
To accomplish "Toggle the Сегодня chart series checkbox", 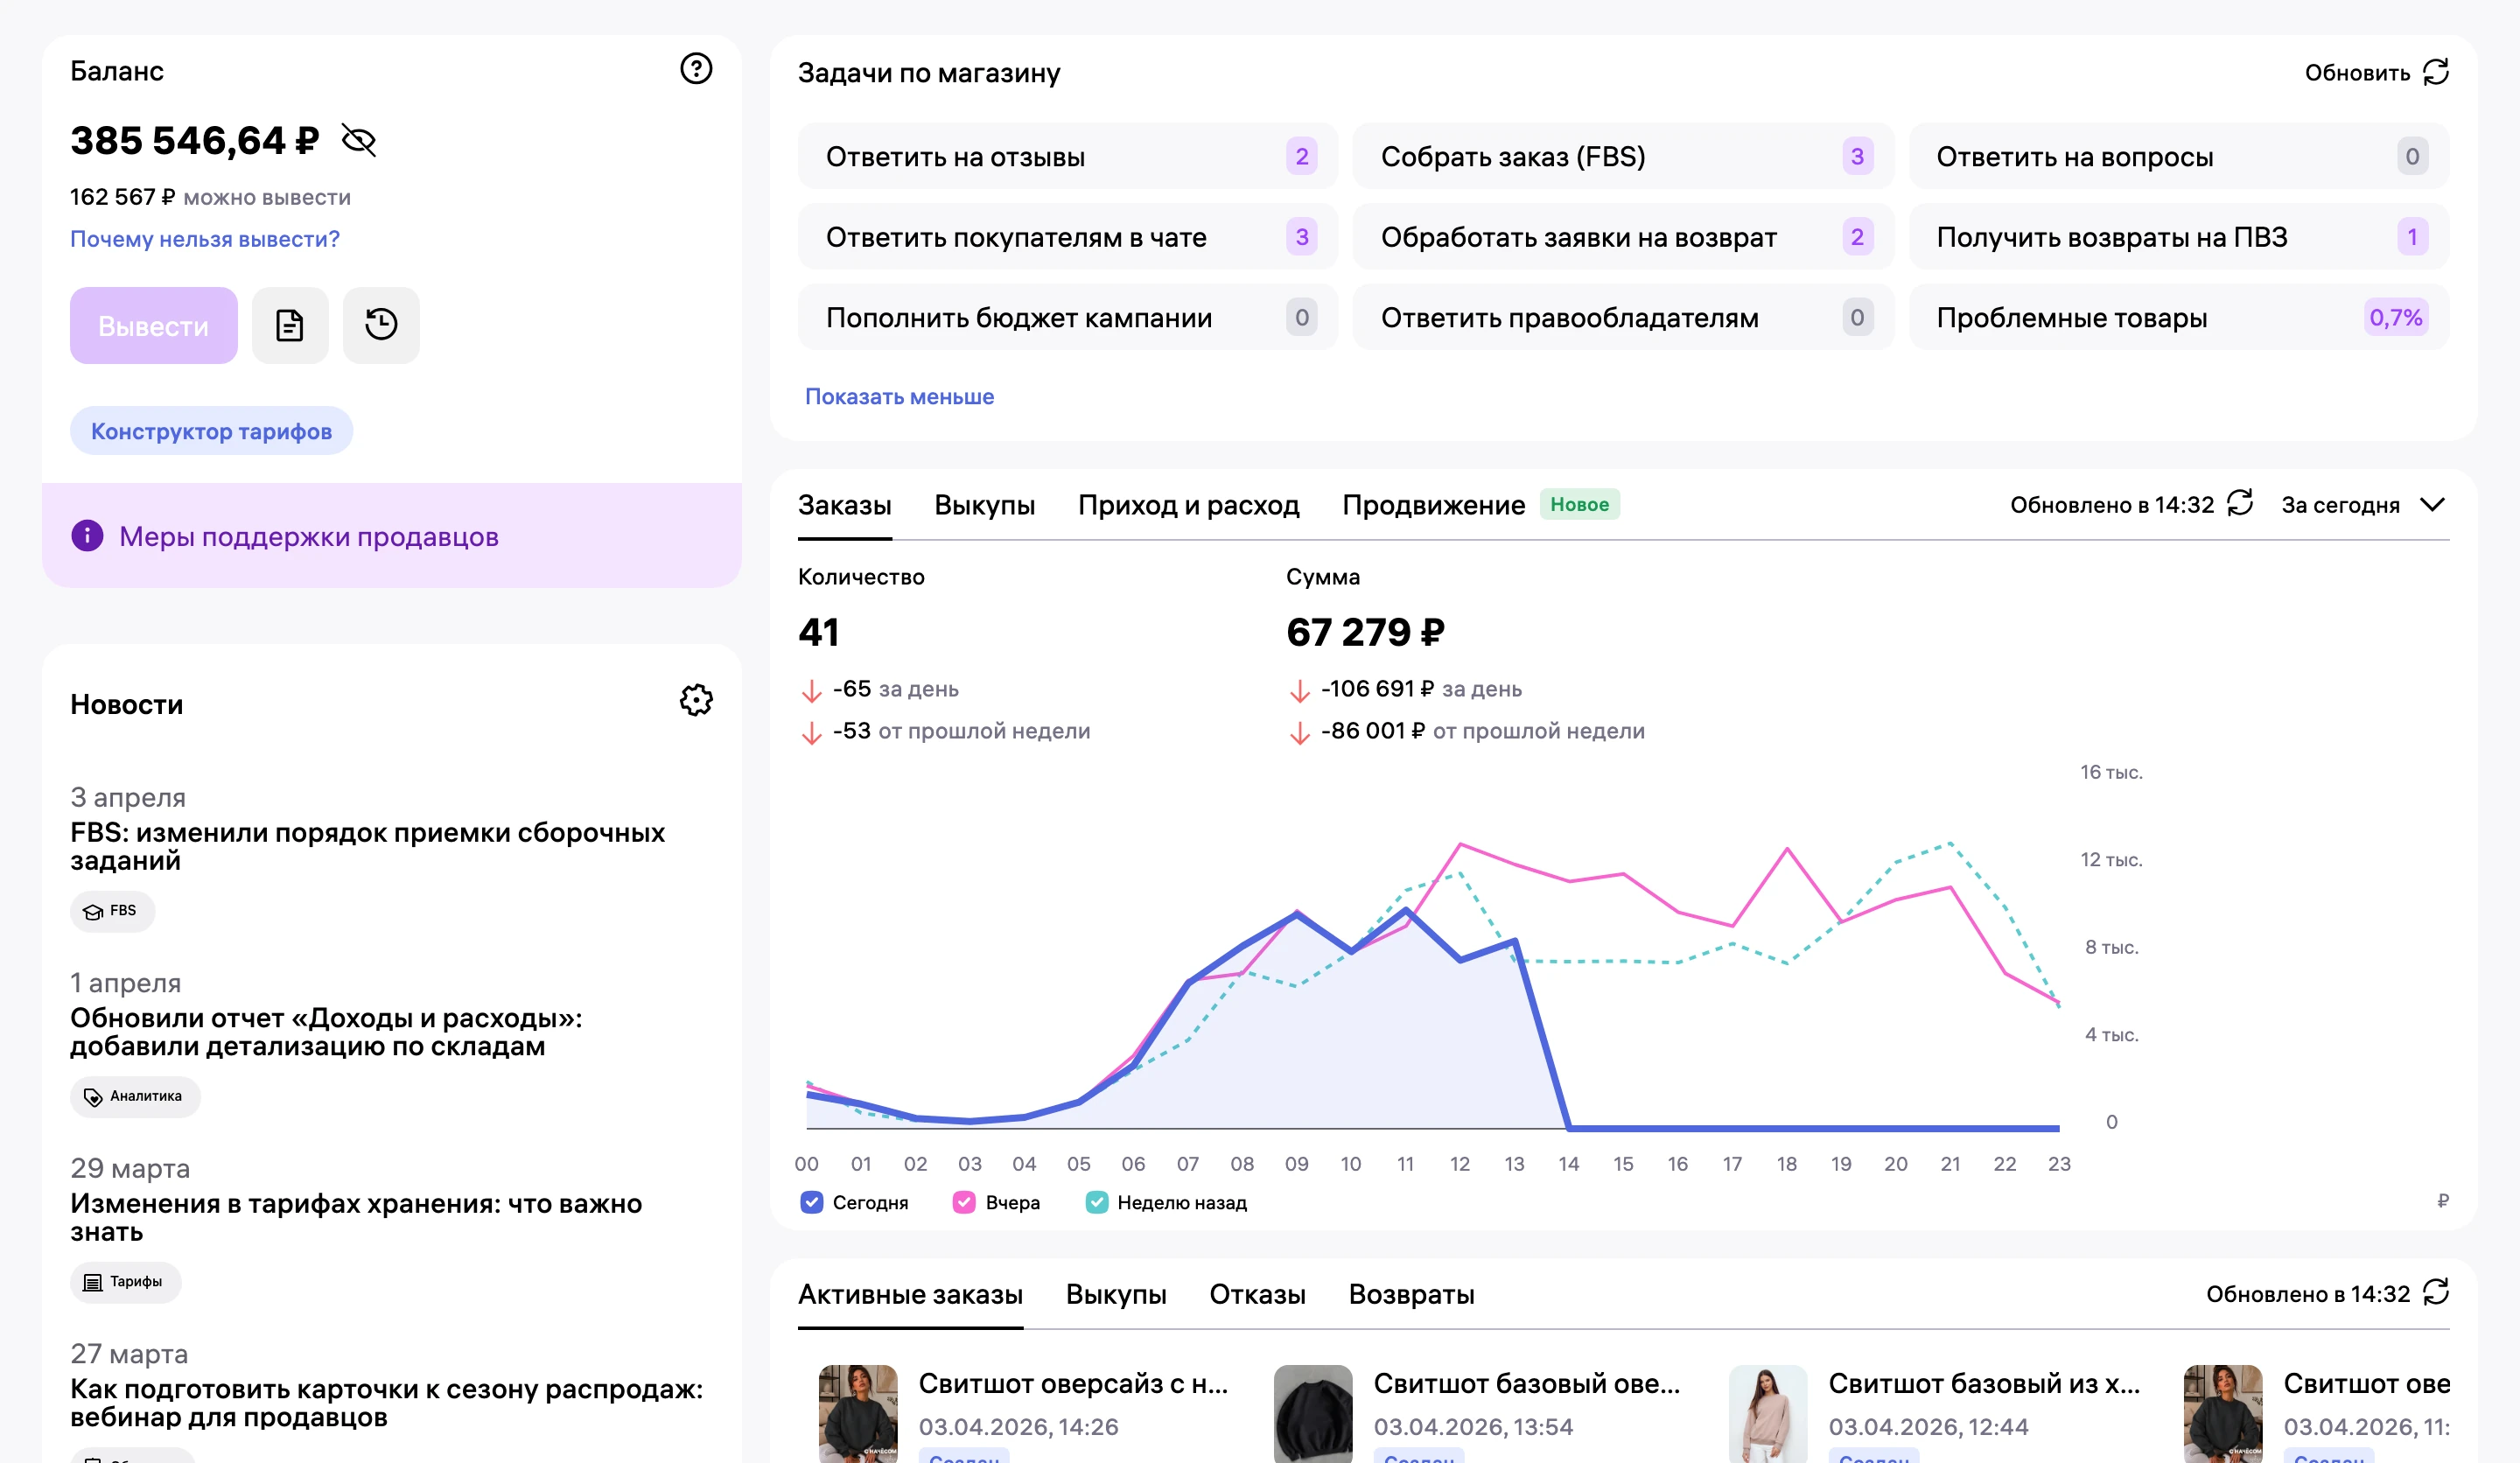I will tap(812, 1202).
